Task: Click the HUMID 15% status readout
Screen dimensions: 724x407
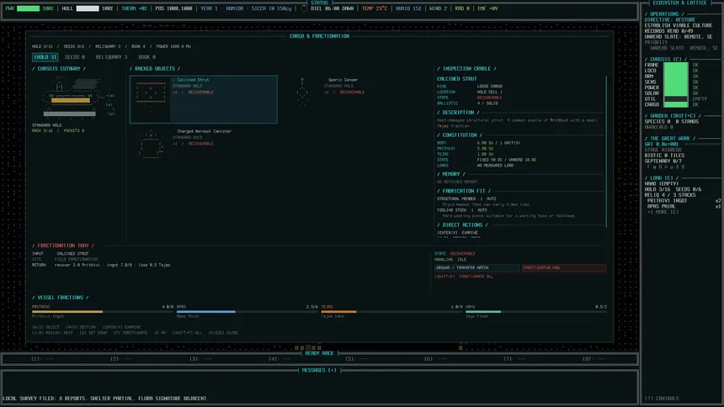Action: click(408, 8)
